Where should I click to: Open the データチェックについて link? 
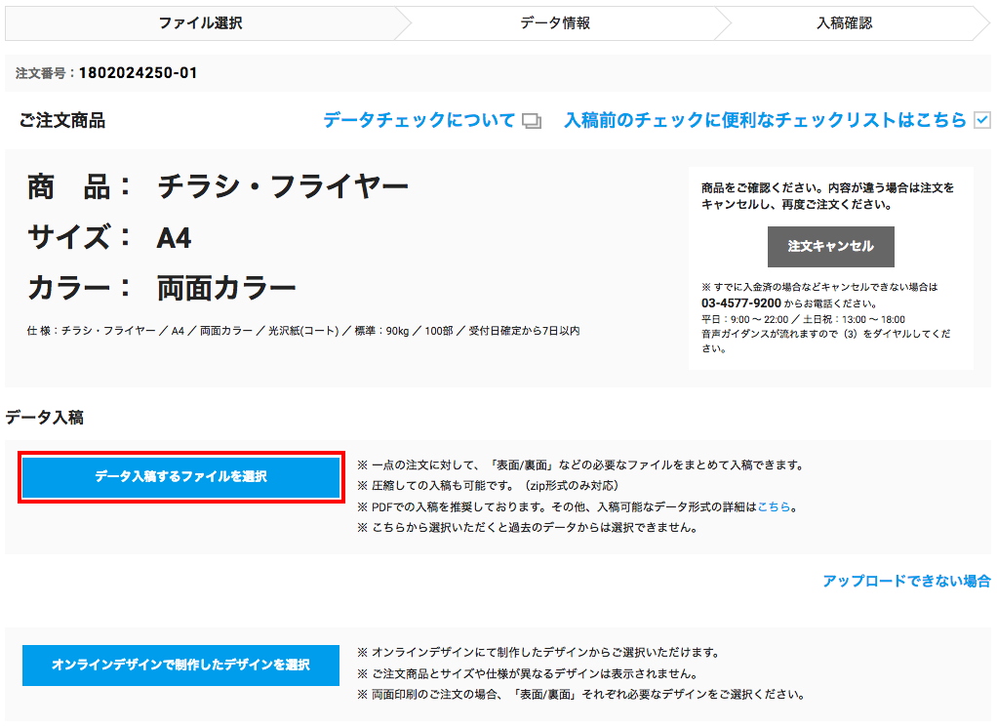point(419,120)
